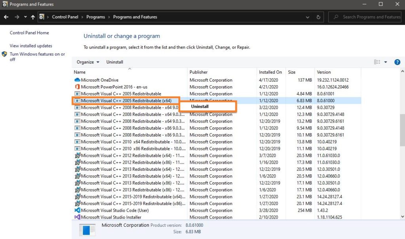Click the 137 MB size cell
The image size is (405, 239).
click(305, 80)
